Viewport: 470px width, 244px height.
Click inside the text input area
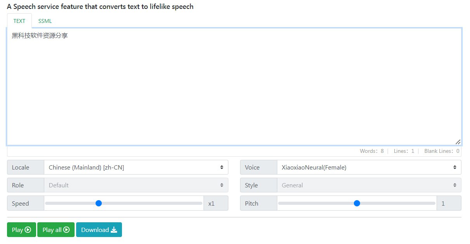233,85
